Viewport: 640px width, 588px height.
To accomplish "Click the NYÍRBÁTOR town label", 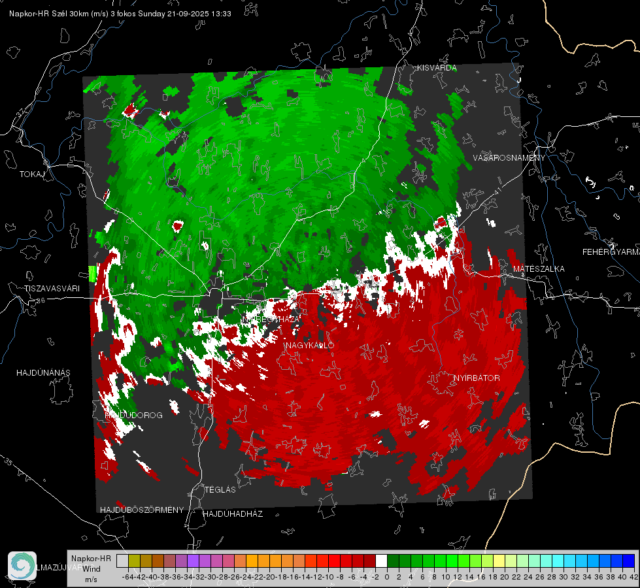I will (477, 378).
